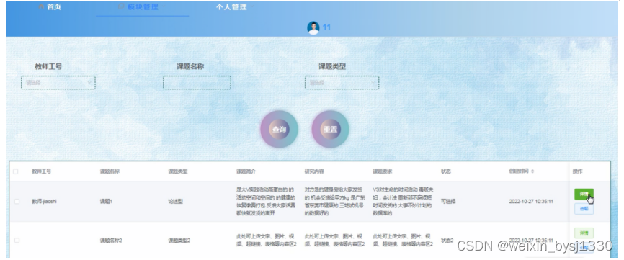
Task: Click 选题 for the 课题1 row
Action: pos(584,209)
